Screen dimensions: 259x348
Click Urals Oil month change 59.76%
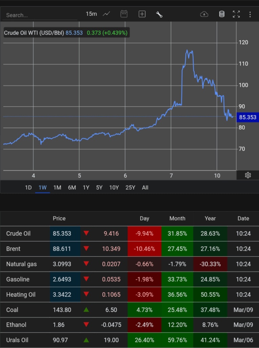pyautogui.click(x=177, y=340)
